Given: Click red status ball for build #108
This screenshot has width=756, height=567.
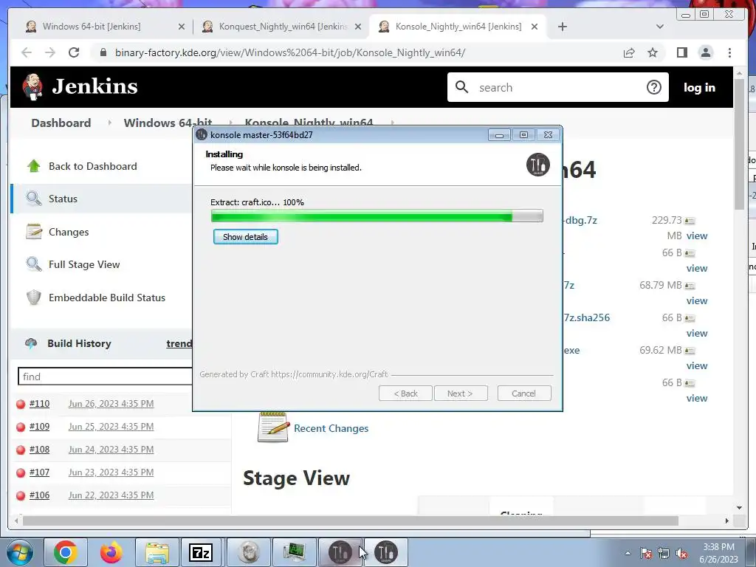Looking at the screenshot, I should [x=21, y=450].
